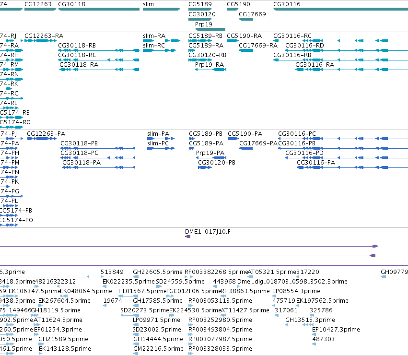Select EST AT05321.5prime
The image size is (408, 356).
pyautogui.click(x=272, y=272)
